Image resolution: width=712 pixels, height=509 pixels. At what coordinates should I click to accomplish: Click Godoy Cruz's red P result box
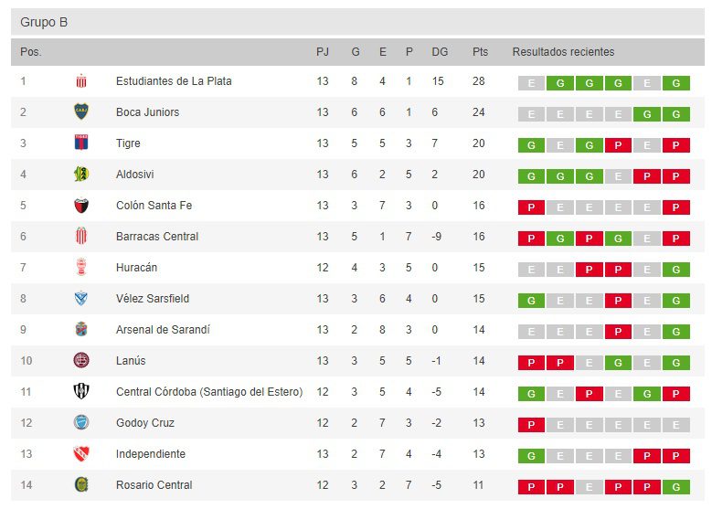click(x=531, y=425)
